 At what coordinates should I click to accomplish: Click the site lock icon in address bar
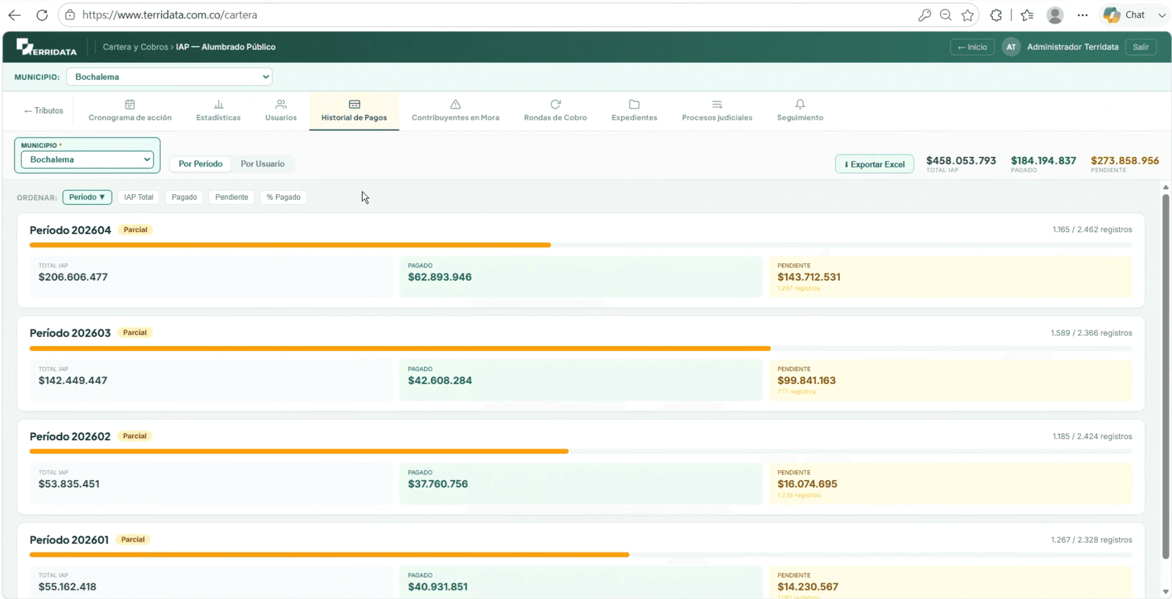pos(70,15)
